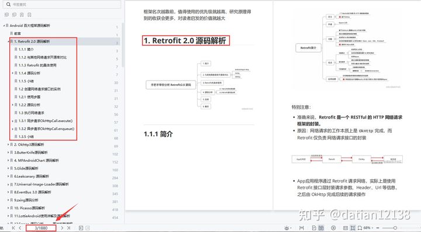
Task: Collapse the 1. Retrofit 2.0 源码解析 bookmark
Action: click(8, 41)
